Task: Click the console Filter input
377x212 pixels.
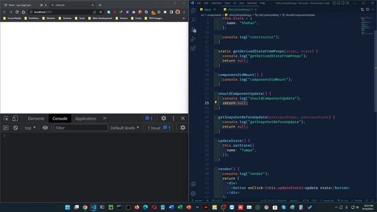Action: [81, 128]
